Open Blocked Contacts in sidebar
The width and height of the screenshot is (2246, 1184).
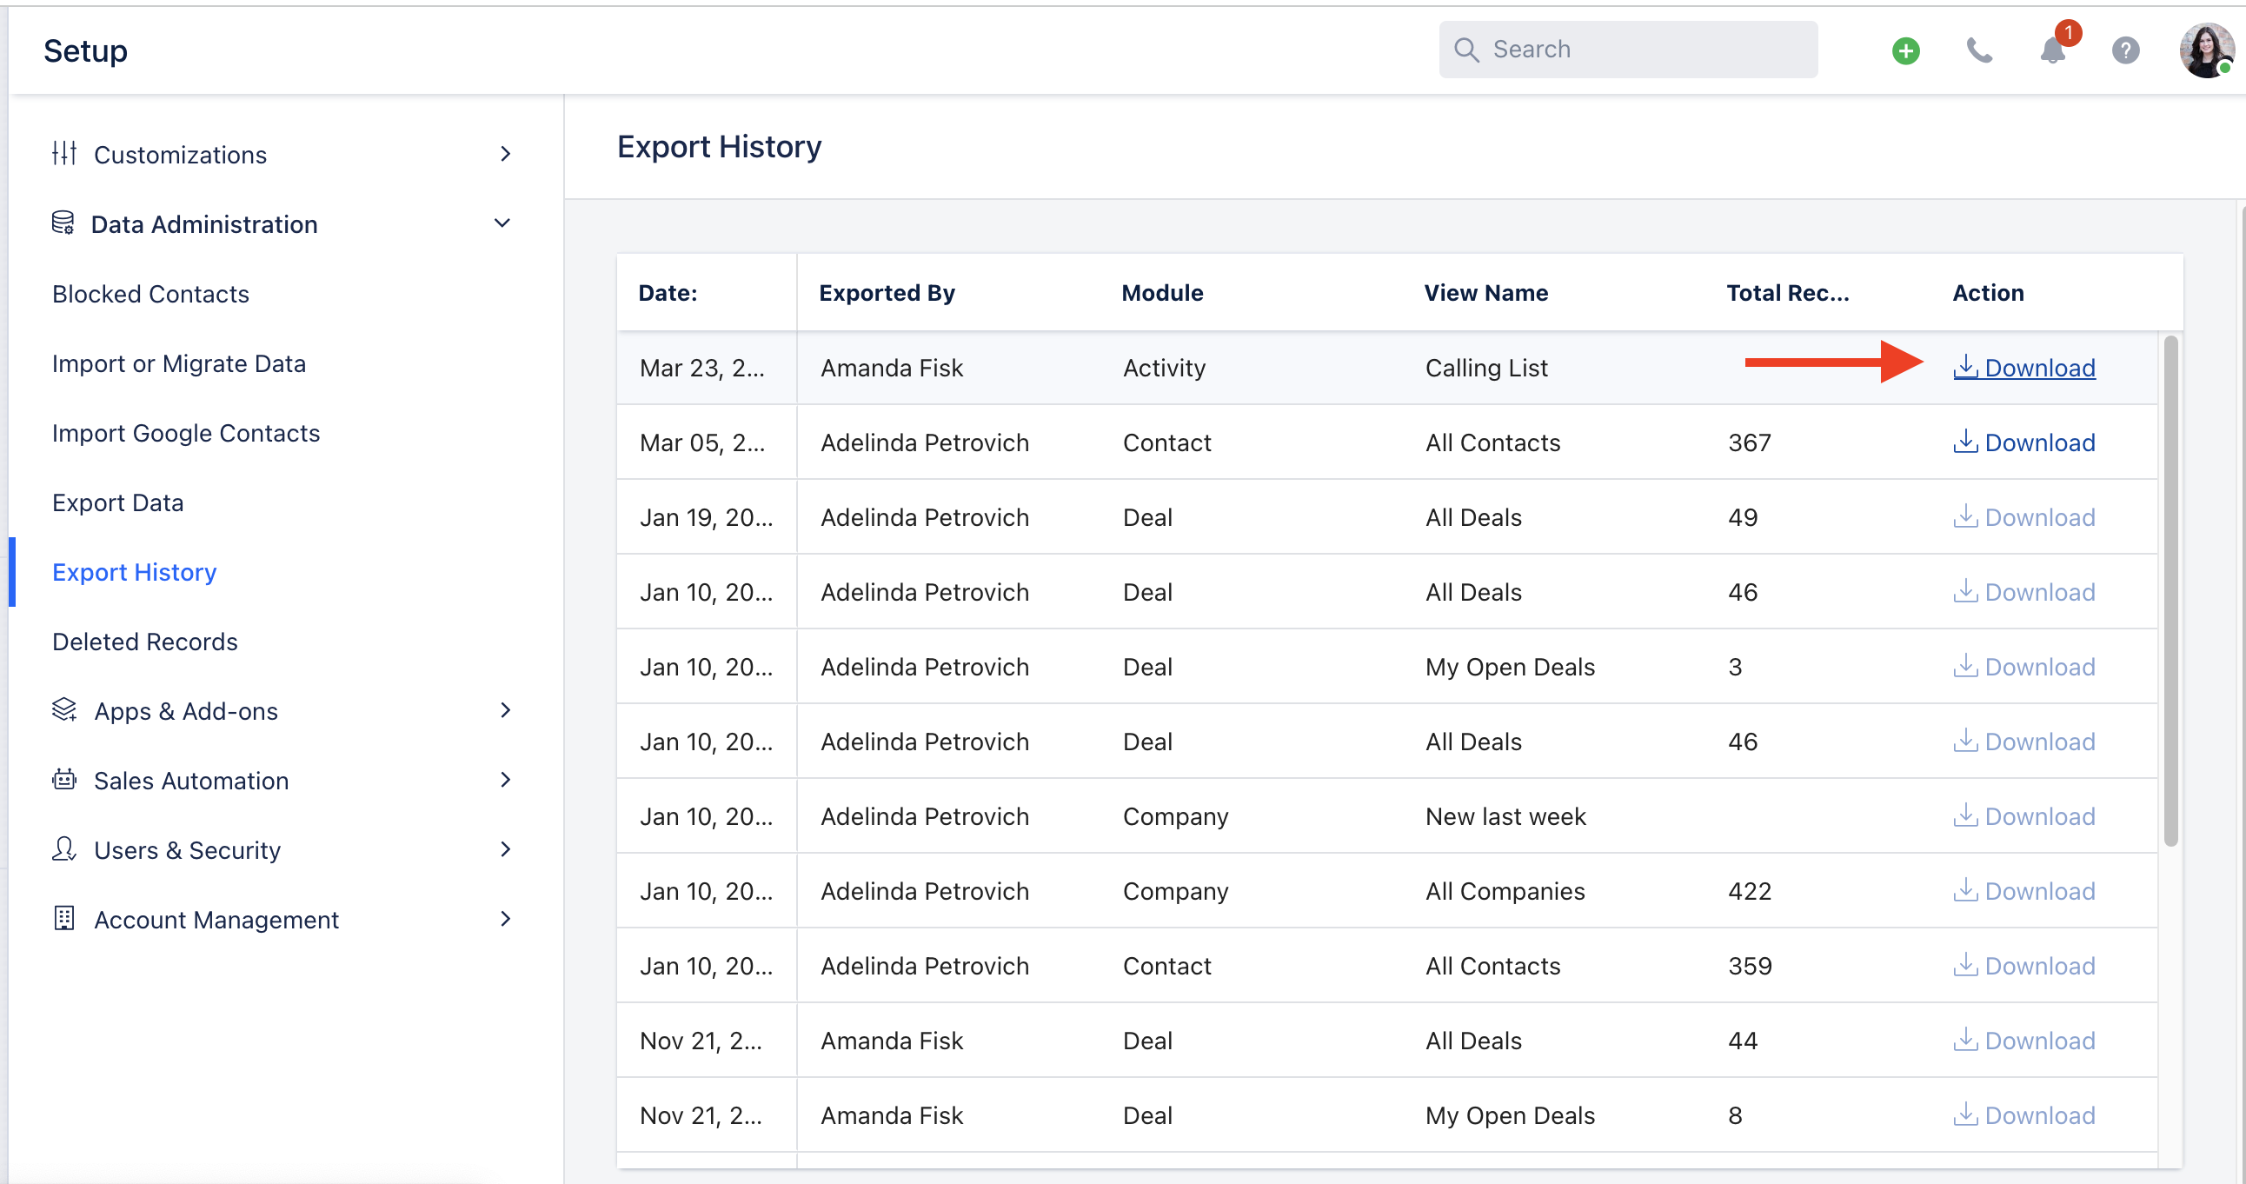coord(151,294)
